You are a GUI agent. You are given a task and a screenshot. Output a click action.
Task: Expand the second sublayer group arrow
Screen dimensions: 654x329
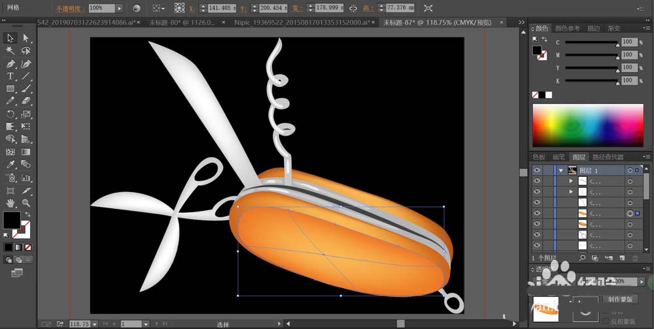(572, 192)
